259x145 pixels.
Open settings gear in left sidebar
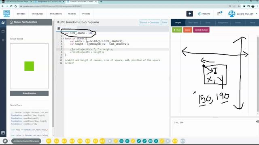pos(3,40)
